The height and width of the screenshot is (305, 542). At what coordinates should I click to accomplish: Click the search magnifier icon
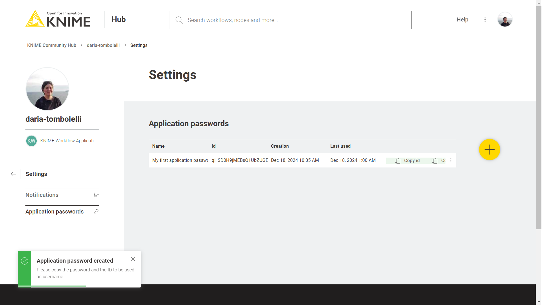tap(179, 20)
